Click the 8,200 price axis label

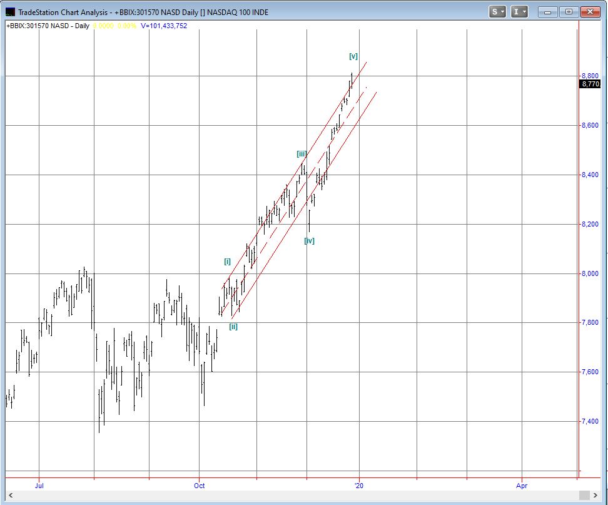(590, 224)
